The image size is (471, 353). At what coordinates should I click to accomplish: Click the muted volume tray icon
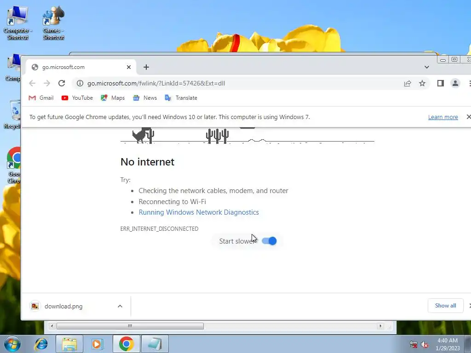click(425, 345)
